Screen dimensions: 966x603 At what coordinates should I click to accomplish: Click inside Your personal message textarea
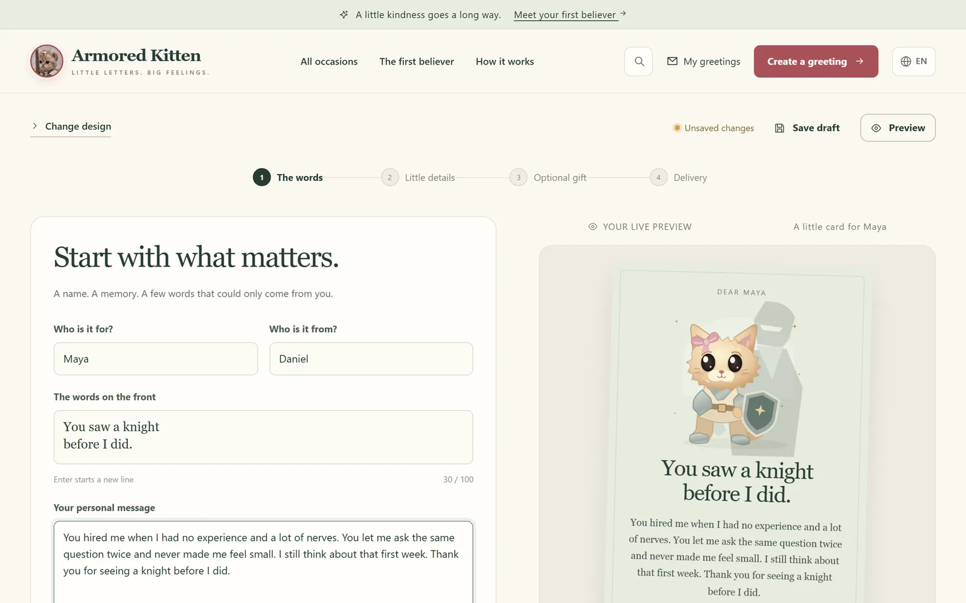pyautogui.click(x=263, y=562)
